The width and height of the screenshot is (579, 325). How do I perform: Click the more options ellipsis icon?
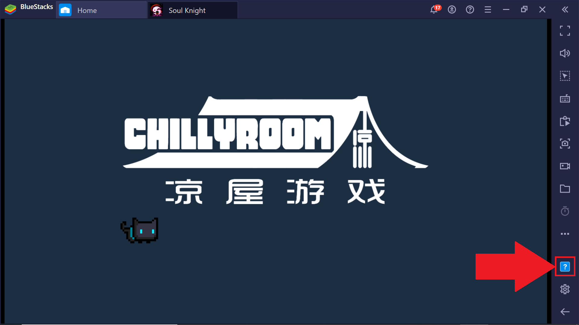[x=565, y=234]
